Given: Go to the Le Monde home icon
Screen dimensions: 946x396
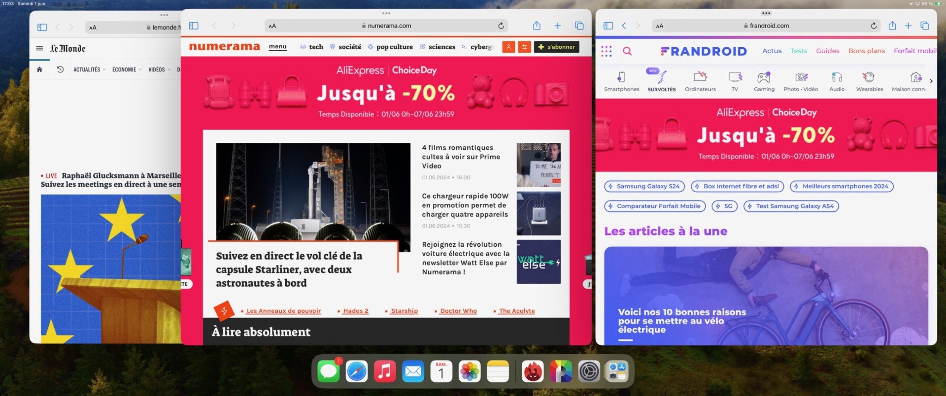Looking at the screenshot, I should [x=39, y=69].
